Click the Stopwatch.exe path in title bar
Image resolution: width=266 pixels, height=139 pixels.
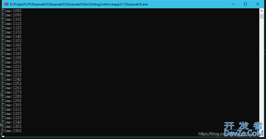(x=79, y=4)
